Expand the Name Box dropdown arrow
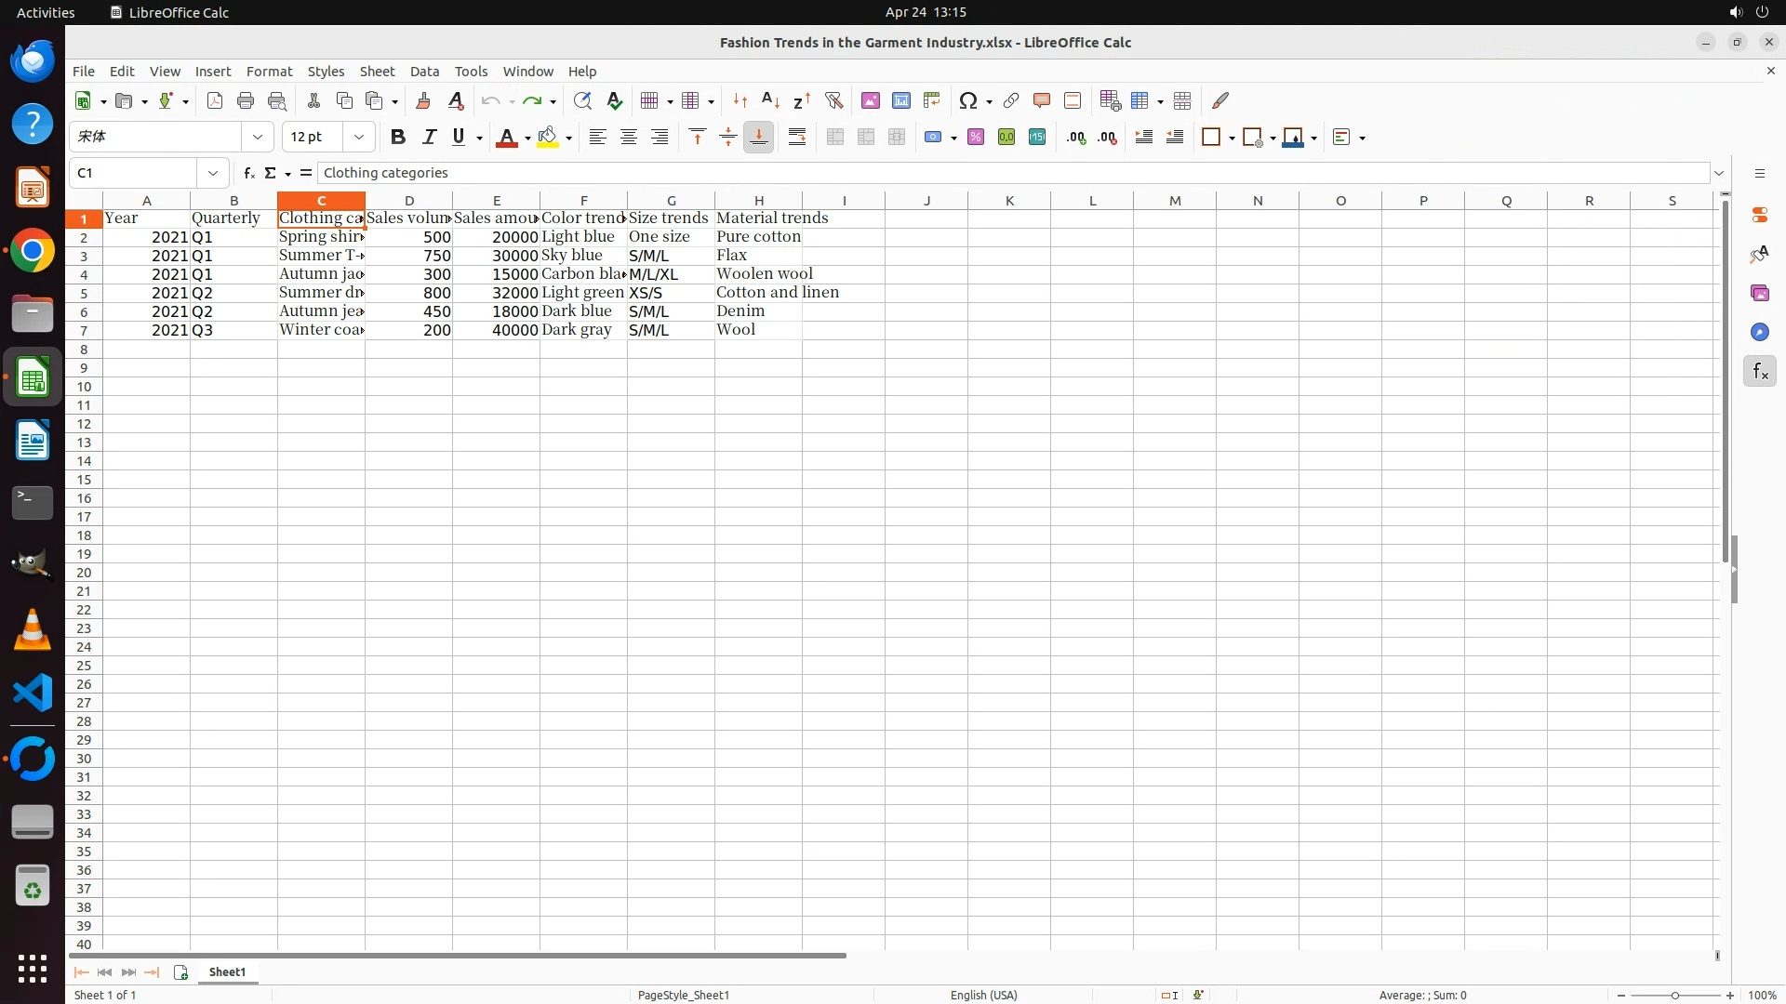Viewport: 1786px width, 1004px height. tap(213, 173)
